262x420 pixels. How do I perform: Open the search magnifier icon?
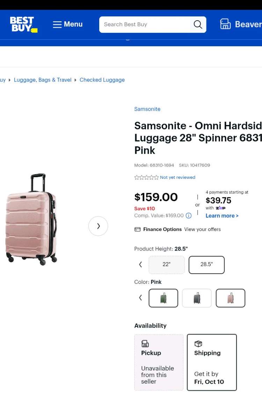[198, 24]
